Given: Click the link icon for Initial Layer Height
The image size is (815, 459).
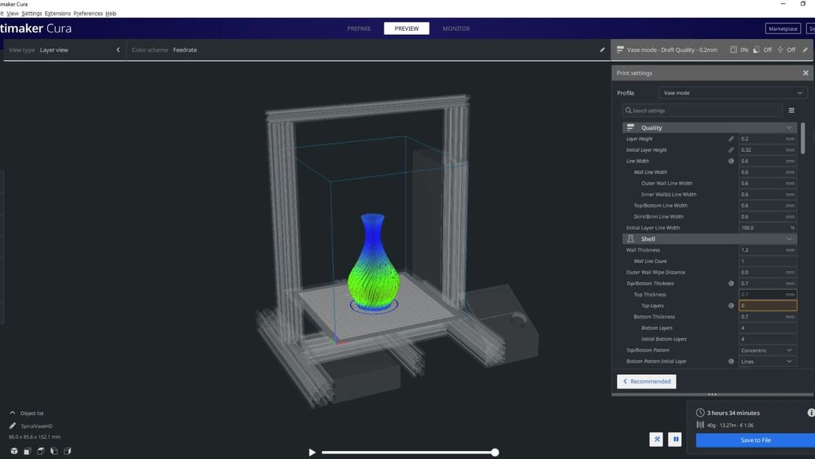Looking at the screenshot, I should pyautogui.click(x=731, y=150).
